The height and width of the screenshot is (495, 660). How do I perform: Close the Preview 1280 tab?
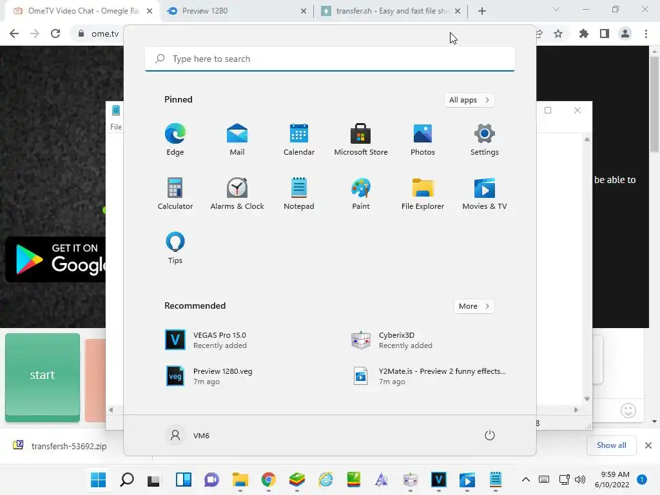tap(304, 12)
